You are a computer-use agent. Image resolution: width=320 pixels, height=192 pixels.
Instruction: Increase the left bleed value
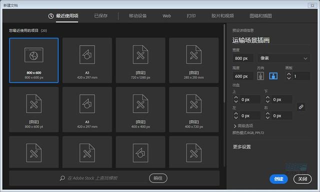[236, 114]
